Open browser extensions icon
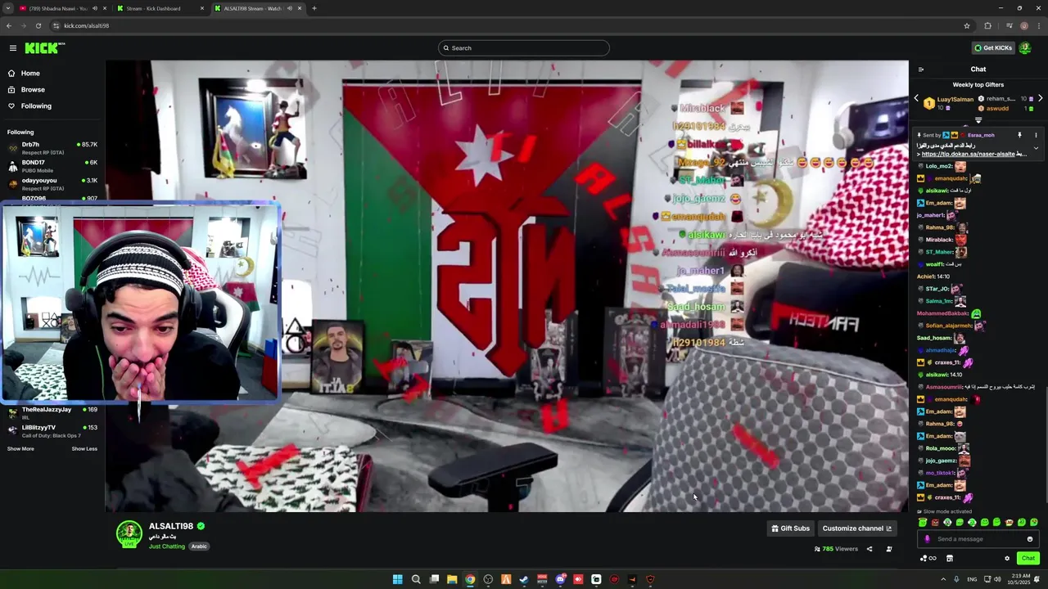The width and height of the screenshot is (1048, 589). tap(987, 25)
